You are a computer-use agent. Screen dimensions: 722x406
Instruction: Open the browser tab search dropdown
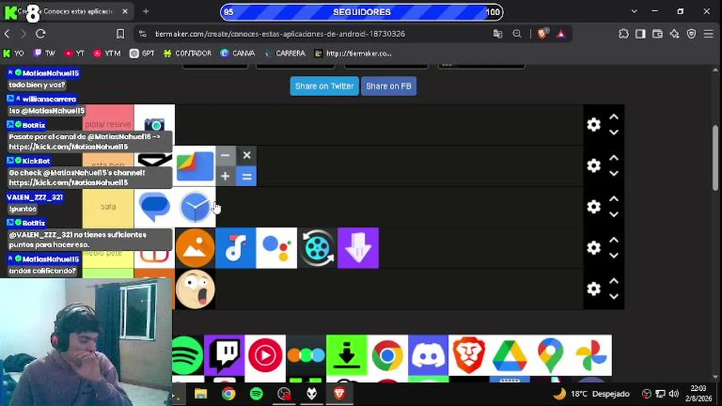635,11
